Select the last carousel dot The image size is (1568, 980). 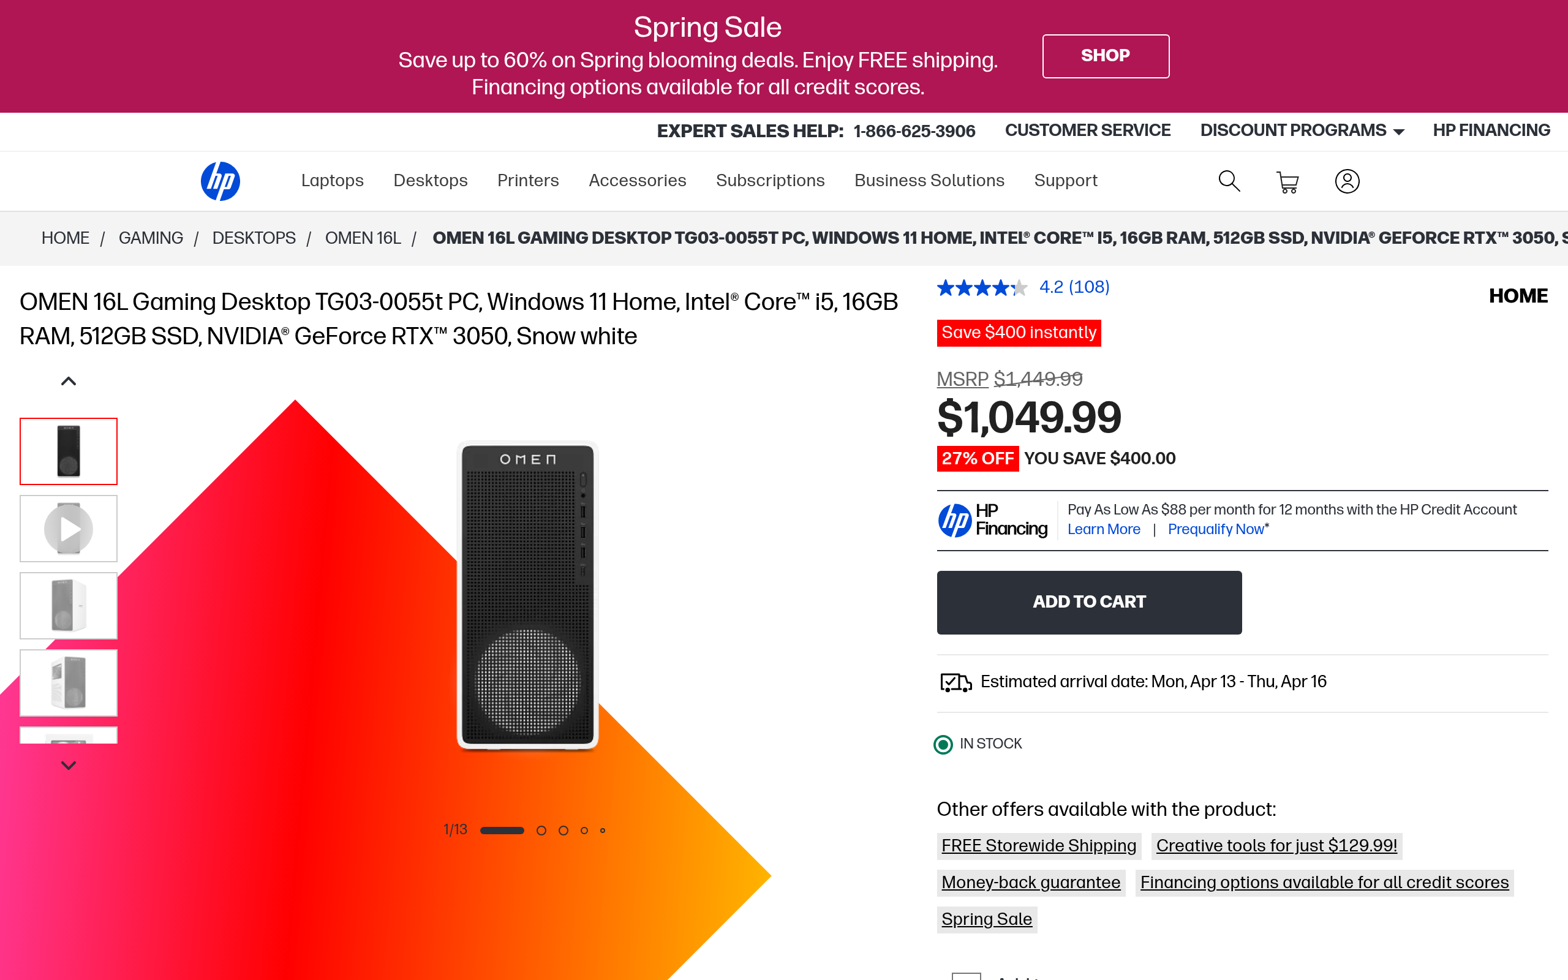[x=604, y=829]
